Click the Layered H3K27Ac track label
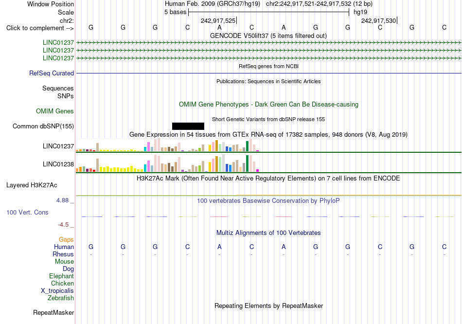Viewport: 462px width, 324px height. [x=32, y=185]
